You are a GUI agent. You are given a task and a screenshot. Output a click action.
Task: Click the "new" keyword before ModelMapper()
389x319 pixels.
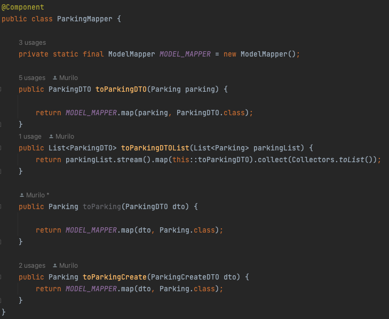[230, 54]
